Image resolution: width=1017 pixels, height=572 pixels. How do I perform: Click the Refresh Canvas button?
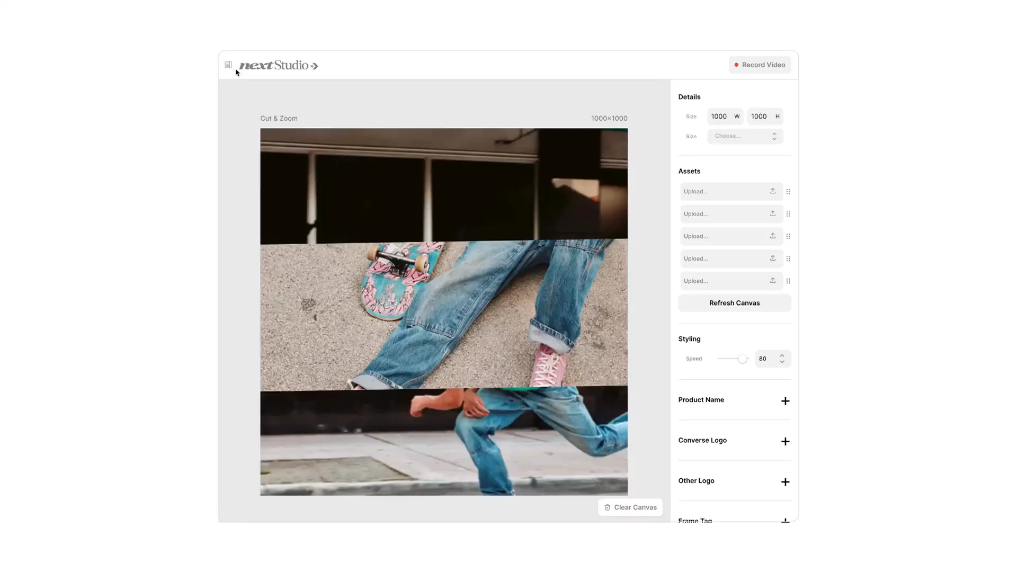[734, 303]
